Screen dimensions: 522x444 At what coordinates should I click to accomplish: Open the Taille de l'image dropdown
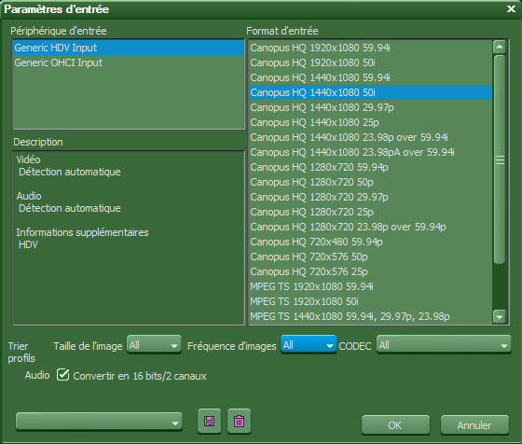(x=154, y=345)
